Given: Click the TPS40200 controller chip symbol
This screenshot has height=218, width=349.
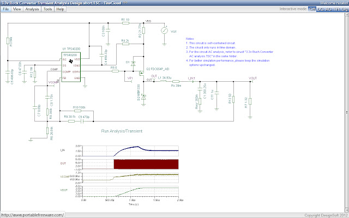Looking at the screenshot, I should click(71, 68).
